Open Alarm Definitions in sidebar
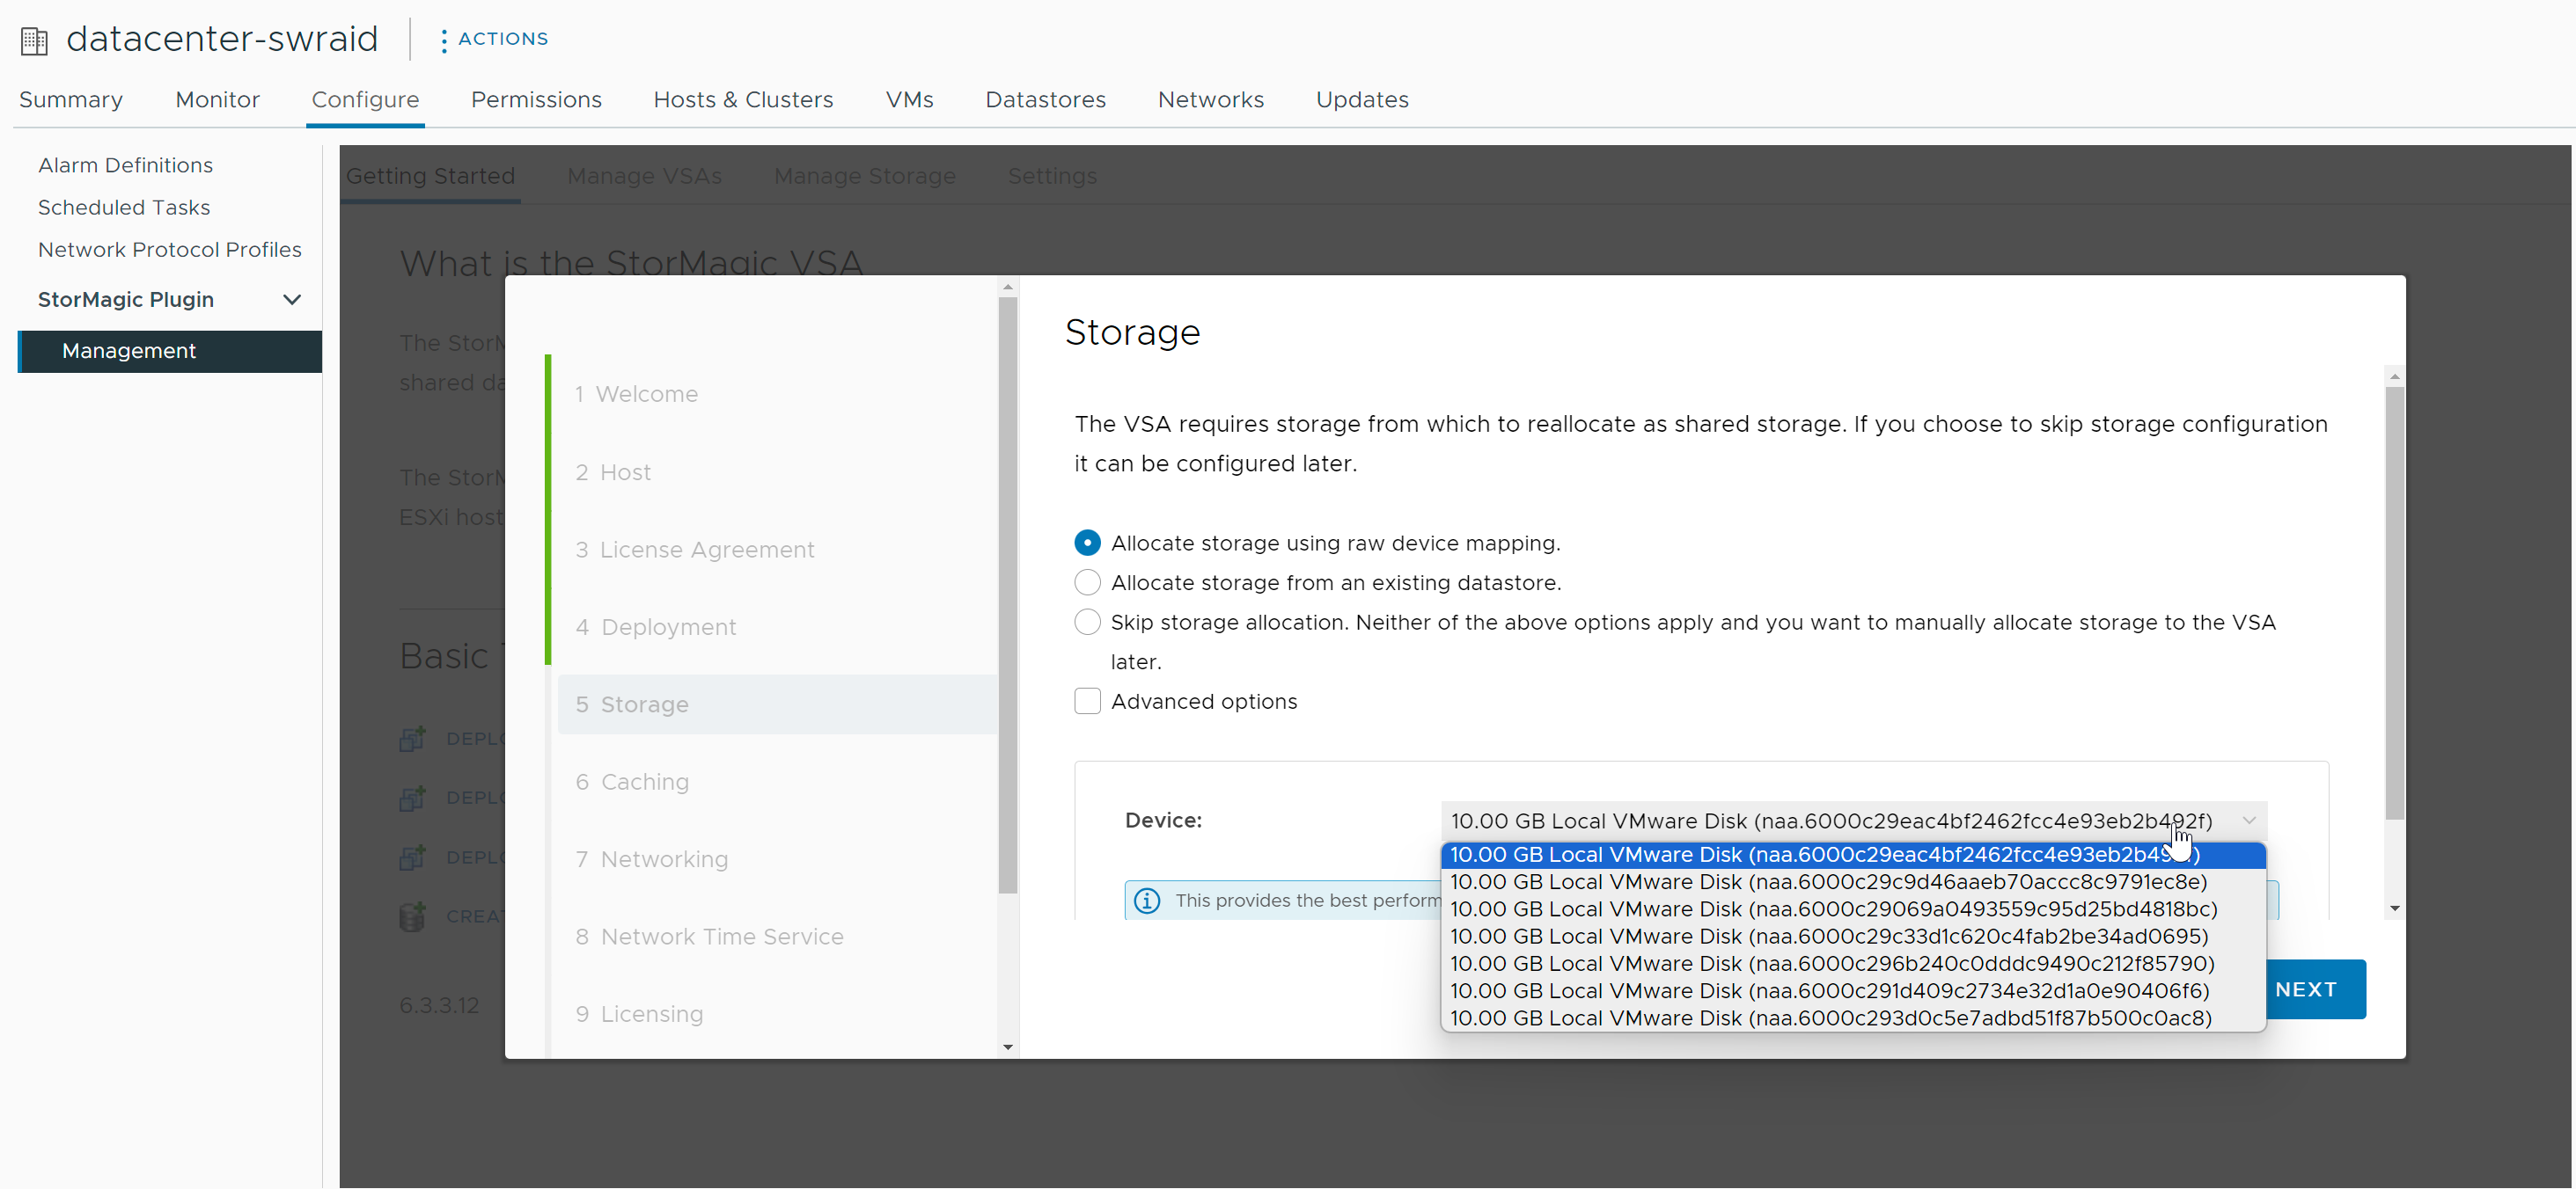Image resolution: width=2576 pixels, height=1189 pixels. click(125, 164)
